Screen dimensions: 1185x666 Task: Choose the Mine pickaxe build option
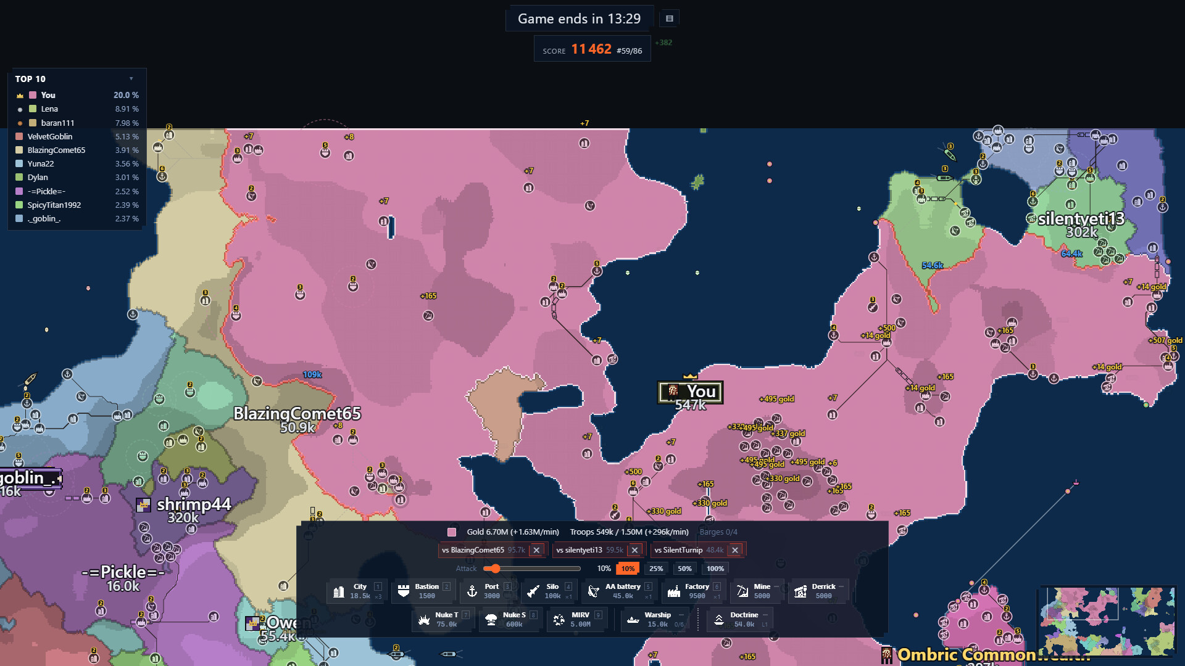757,591
